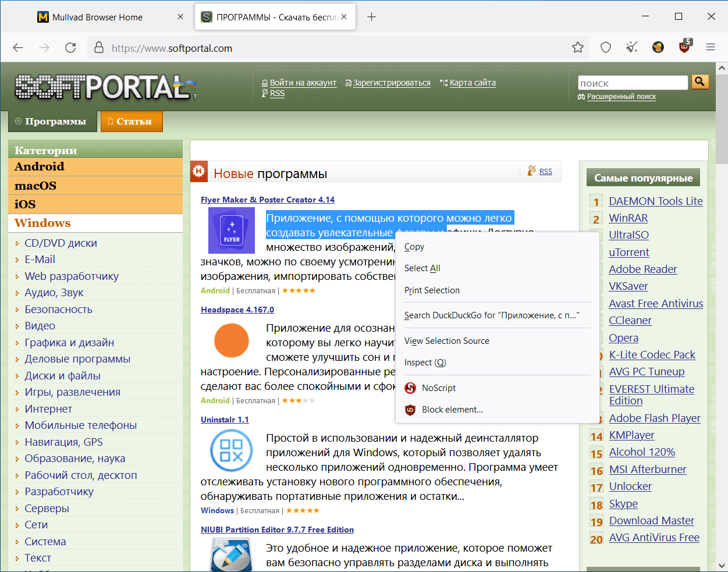This screenshot has height=572, width=728.
Task: Select the macOS category
Action: [95, 186]
